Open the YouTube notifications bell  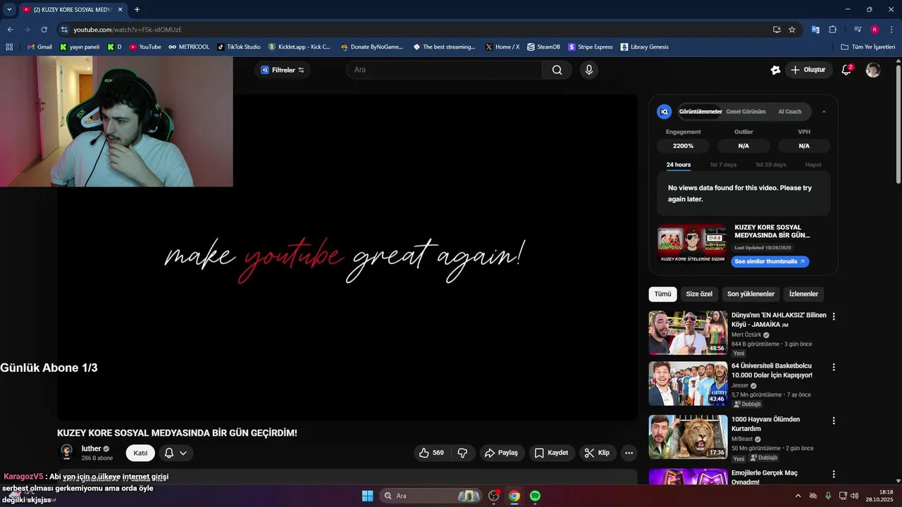846,70
